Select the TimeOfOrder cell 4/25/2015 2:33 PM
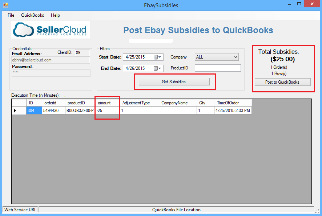The height and width of the screenshot is (216, 322). [x=233, y=111]
